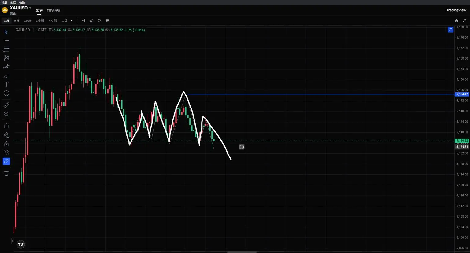Click the horizontal scrollbar thumb at chart bottom
The height and width of the screenshot is (253, 470).
(242, 252)
